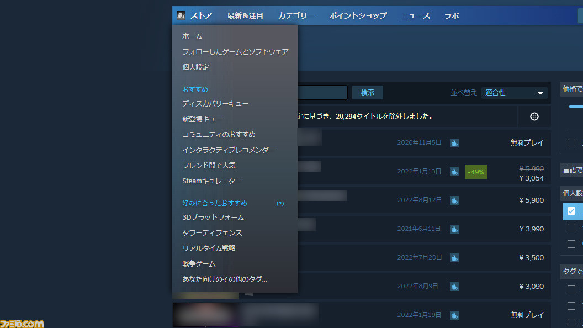This screenshot has width=583, height=328.
Task: Select フォローしたゲームとソフトウェア menu entry
Action: (235, 52)
